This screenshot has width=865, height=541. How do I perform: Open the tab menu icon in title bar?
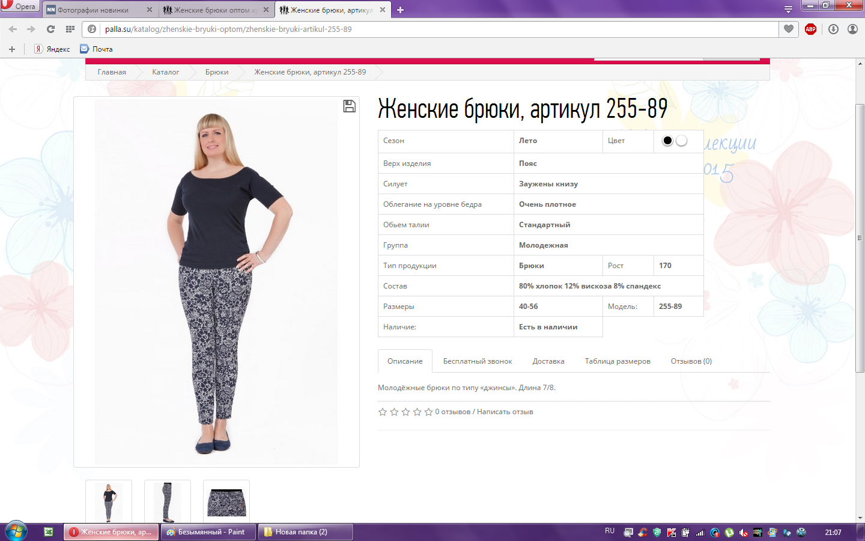coord(788,9)
